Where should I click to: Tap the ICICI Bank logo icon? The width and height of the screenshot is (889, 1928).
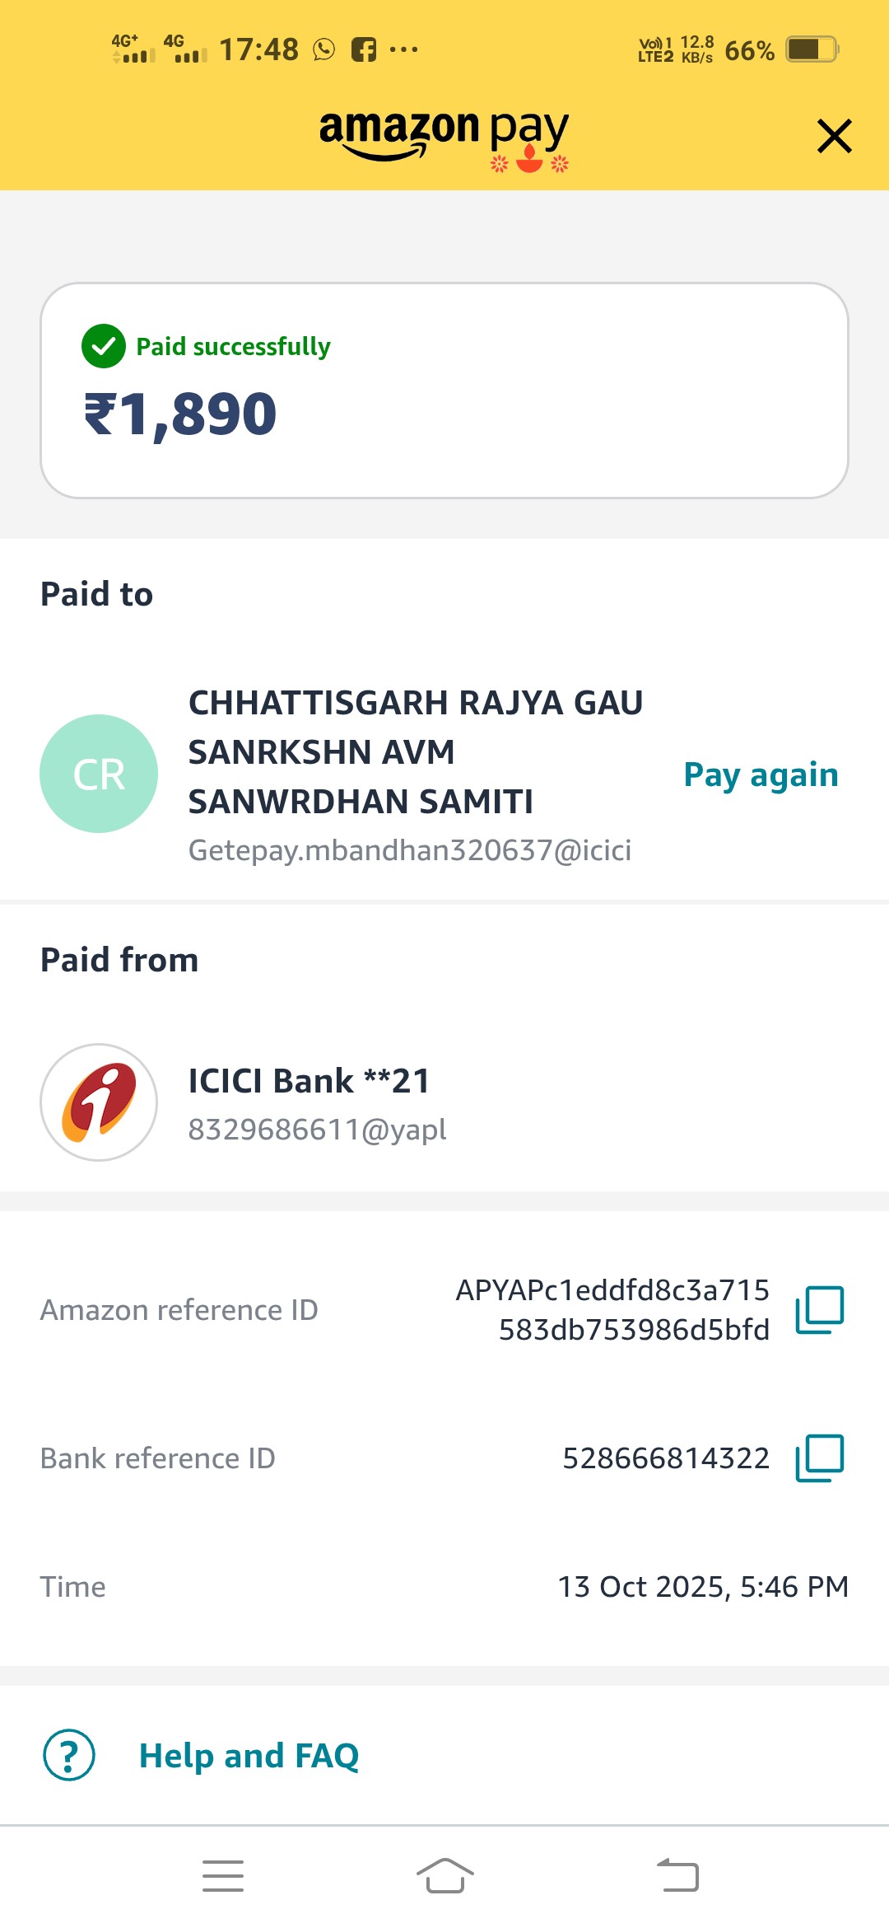coord(99,1102)
